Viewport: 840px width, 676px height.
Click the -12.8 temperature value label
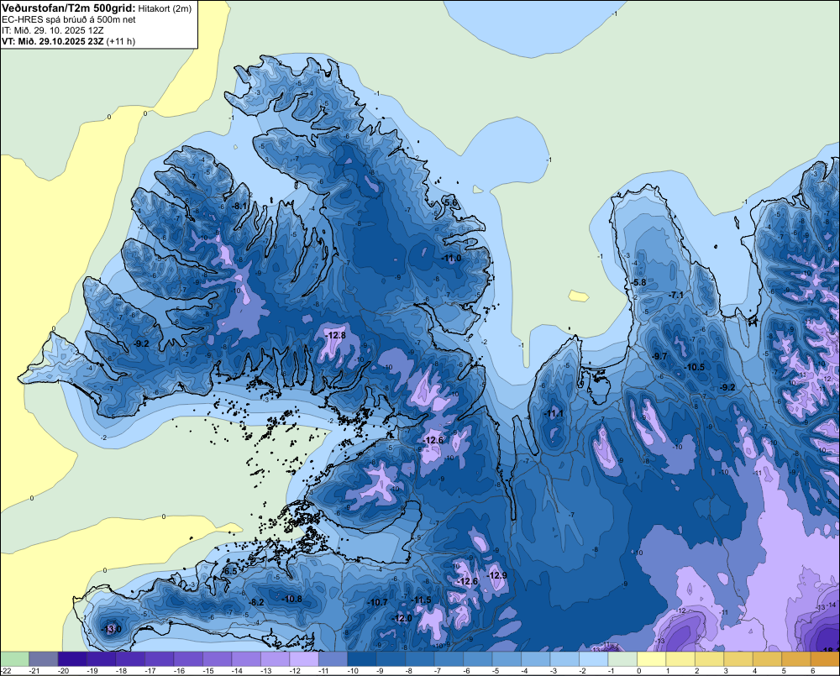pos(337,335)
